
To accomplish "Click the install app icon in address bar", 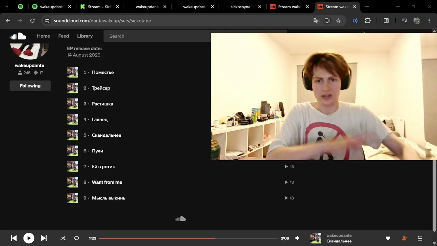I will [327, 20].
